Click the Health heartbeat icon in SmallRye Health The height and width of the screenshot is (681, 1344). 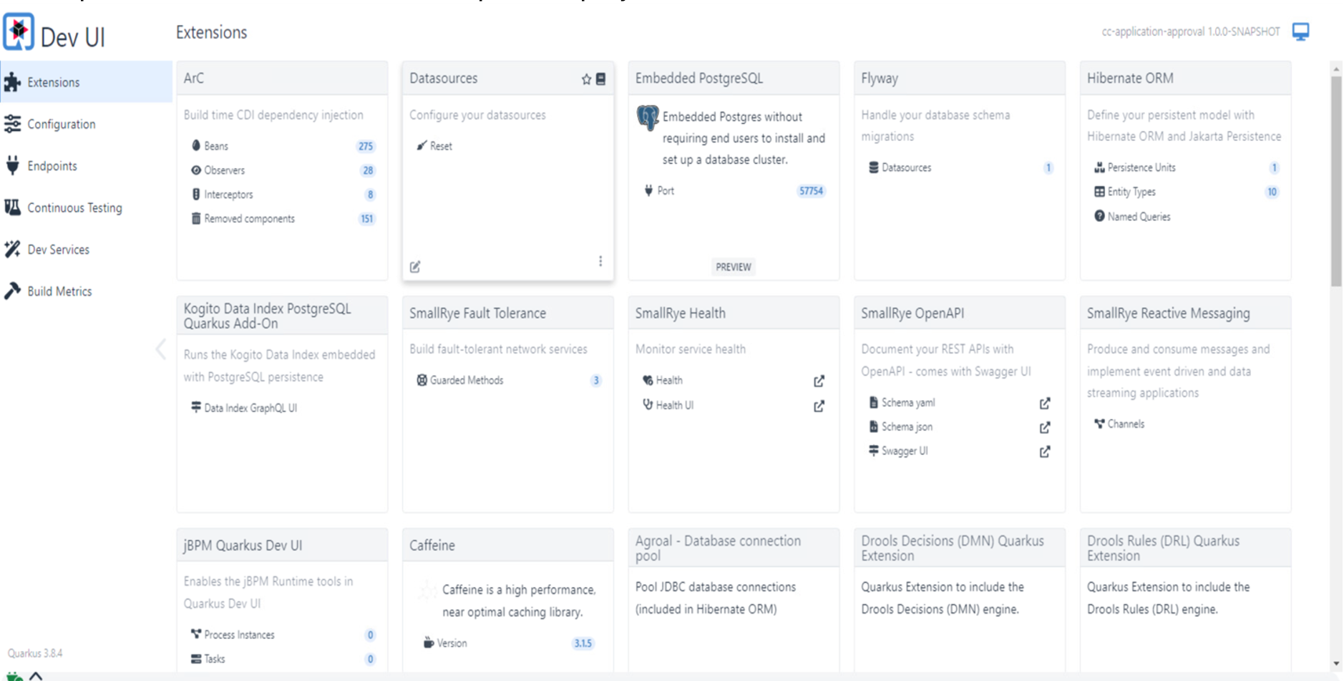(x=648, y=380)
